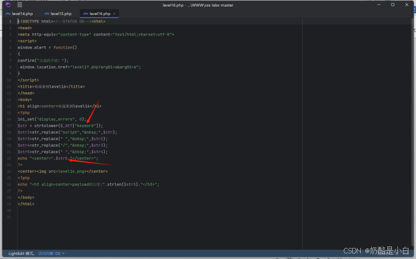This screenshot has height=259, width=416.
Task: Switch to the level14.php tab
Action: click(20, 14)
